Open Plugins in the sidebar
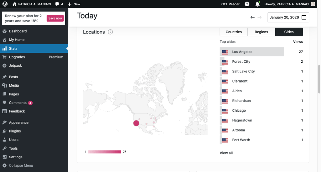 [15, 131]
